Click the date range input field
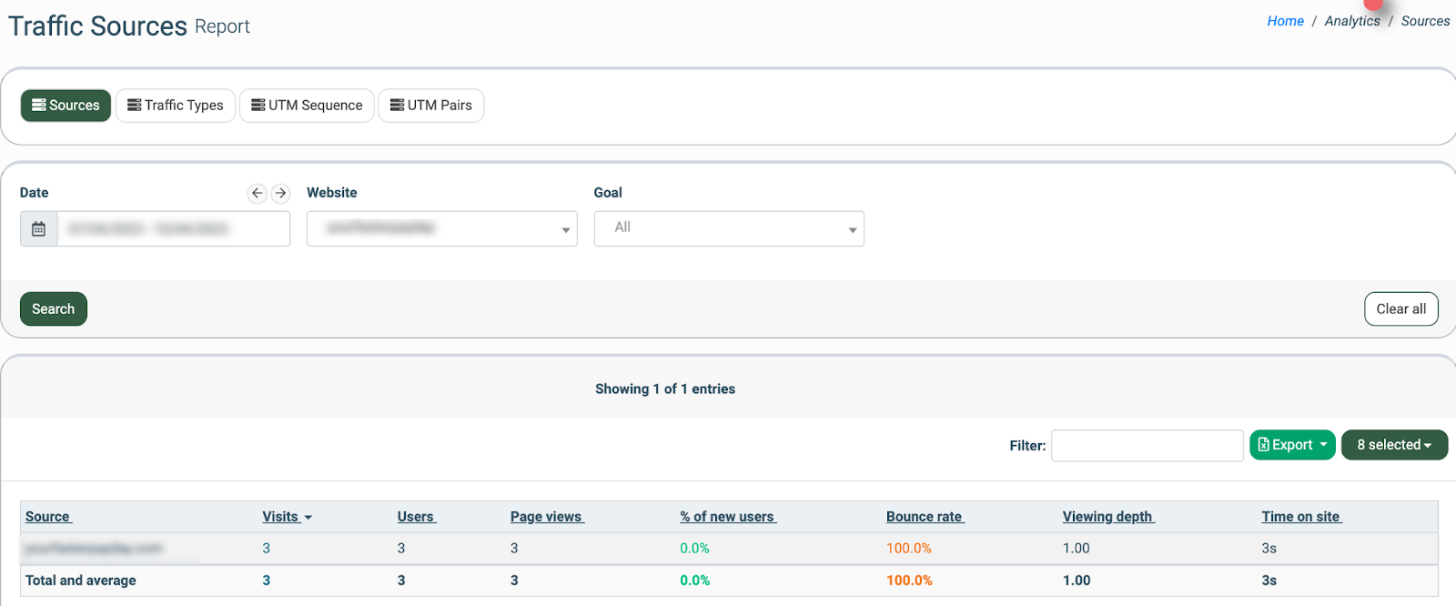The height and width of the screenshot is (606, 1456). 173,228
